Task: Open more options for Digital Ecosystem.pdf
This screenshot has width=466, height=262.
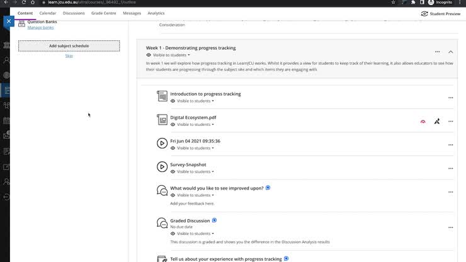Action: pyautogui.click(x=450, y=122)
